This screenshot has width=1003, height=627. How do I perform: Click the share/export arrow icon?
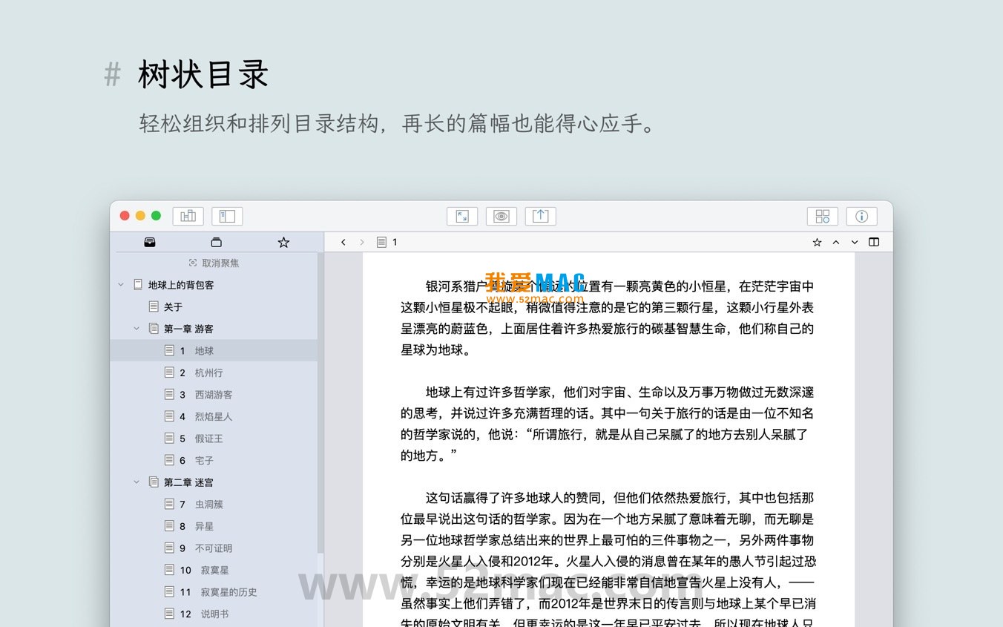tap(540, 216)
